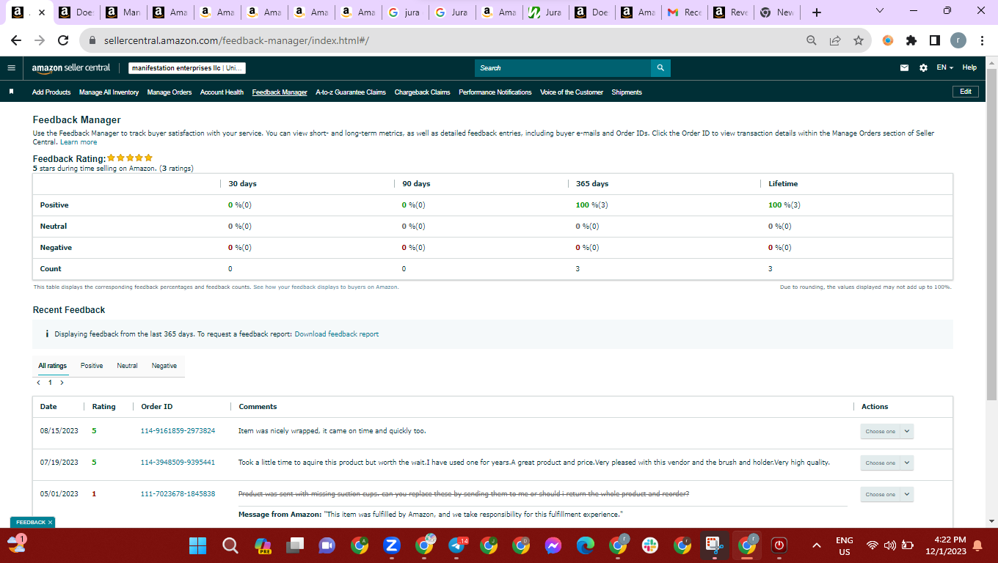The height and width of the screenshot is (563, 998).
Task: Go to the next page of feedback
Action: coord(62,383)
